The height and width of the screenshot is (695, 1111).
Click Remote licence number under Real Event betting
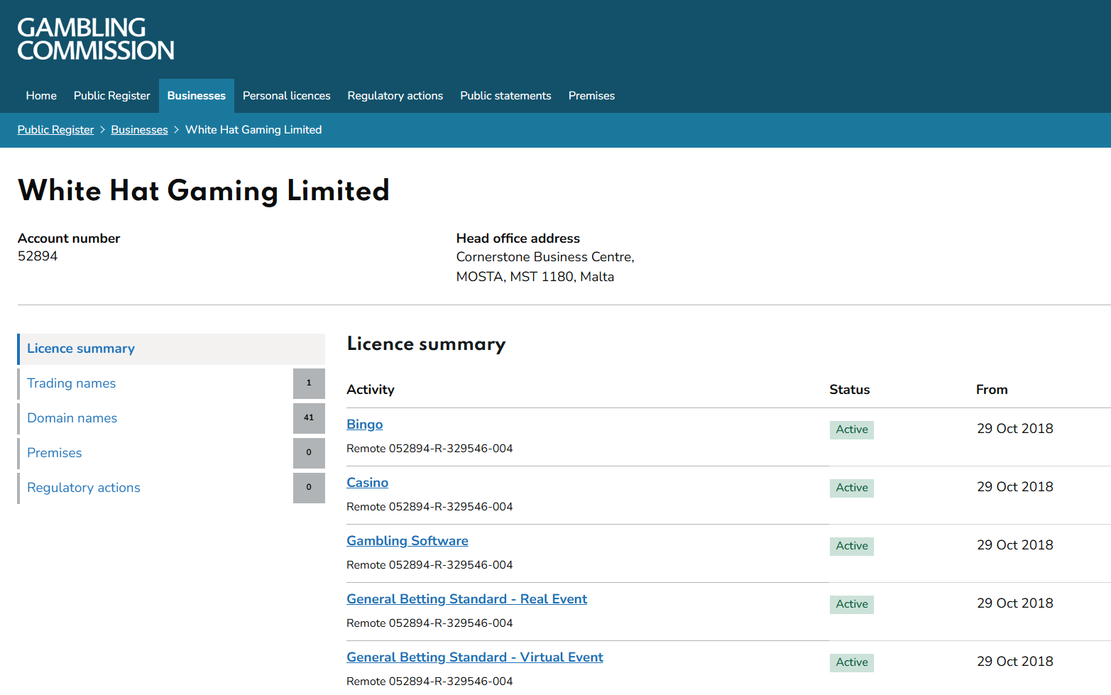click(x=429, y=623)
